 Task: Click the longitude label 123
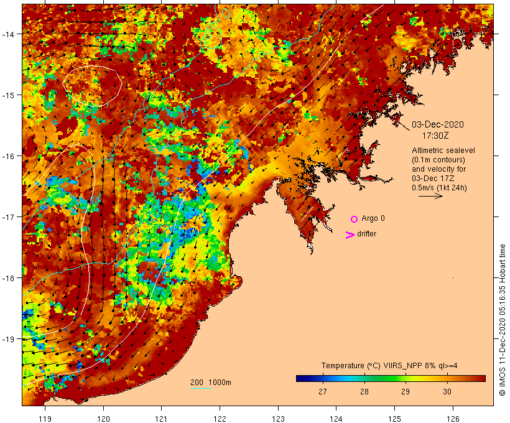click(278, 419)
